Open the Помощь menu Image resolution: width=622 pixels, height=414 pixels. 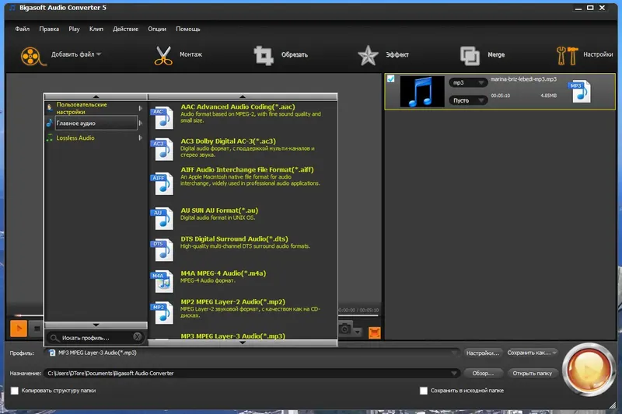click(x=187, y=29)
